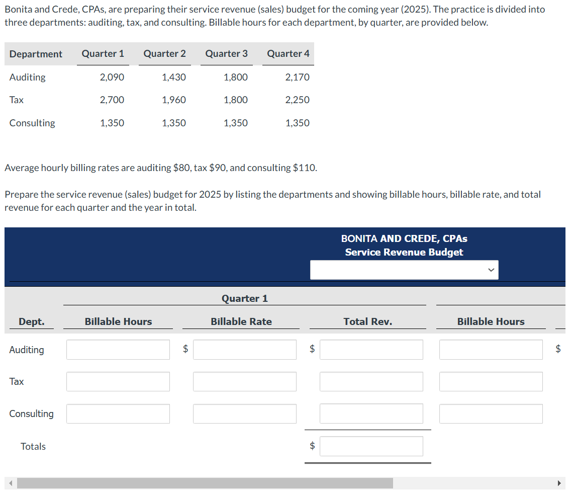Image resolution: width=570 pixels, height=495 pixels.
Task: Click Tax Total Rev. field for Quarter 1
Action: (371, 381)
